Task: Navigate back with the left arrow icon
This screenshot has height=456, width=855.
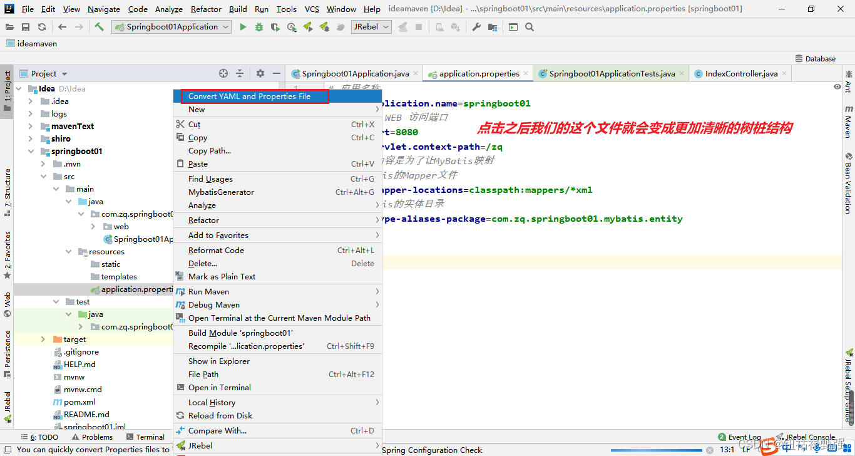Action: 62,27
